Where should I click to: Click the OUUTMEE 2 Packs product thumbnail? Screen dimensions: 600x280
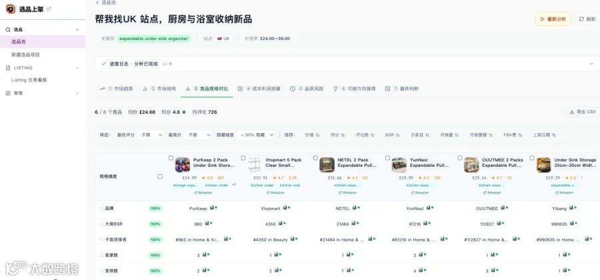coord(471,165)
